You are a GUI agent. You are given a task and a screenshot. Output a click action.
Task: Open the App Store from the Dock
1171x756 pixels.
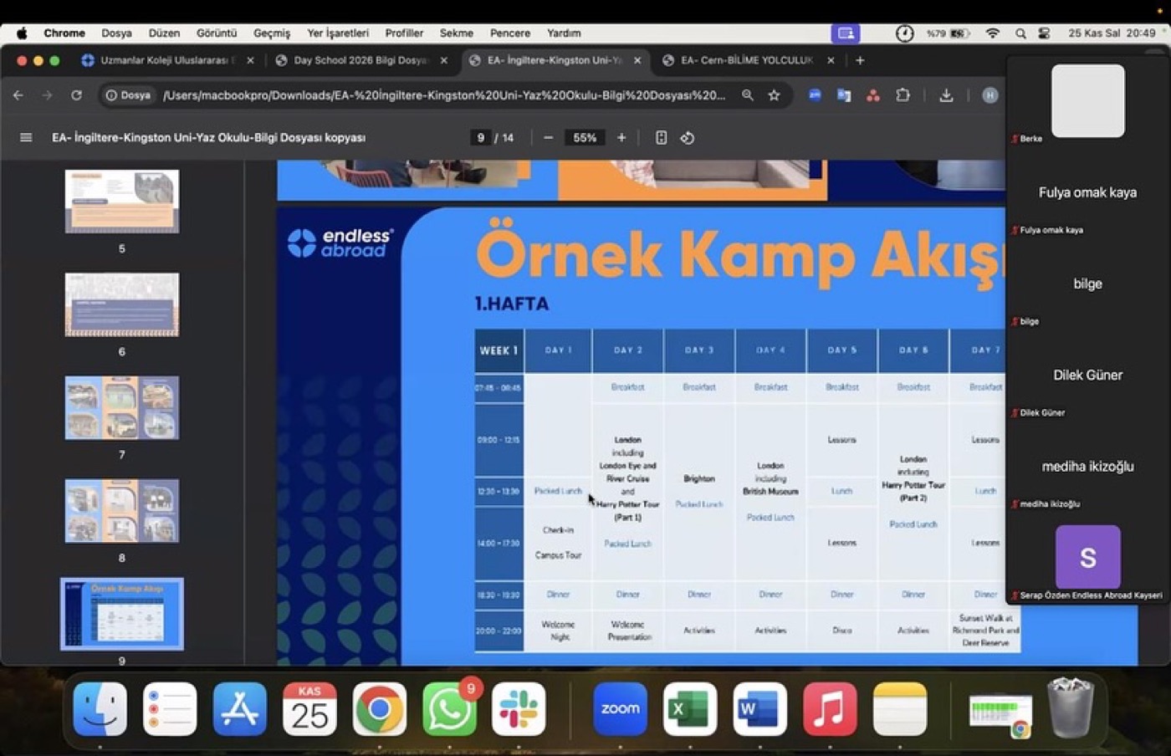tap(240, 709)
